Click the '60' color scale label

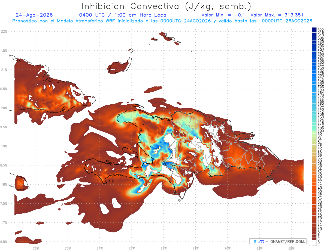320,161
